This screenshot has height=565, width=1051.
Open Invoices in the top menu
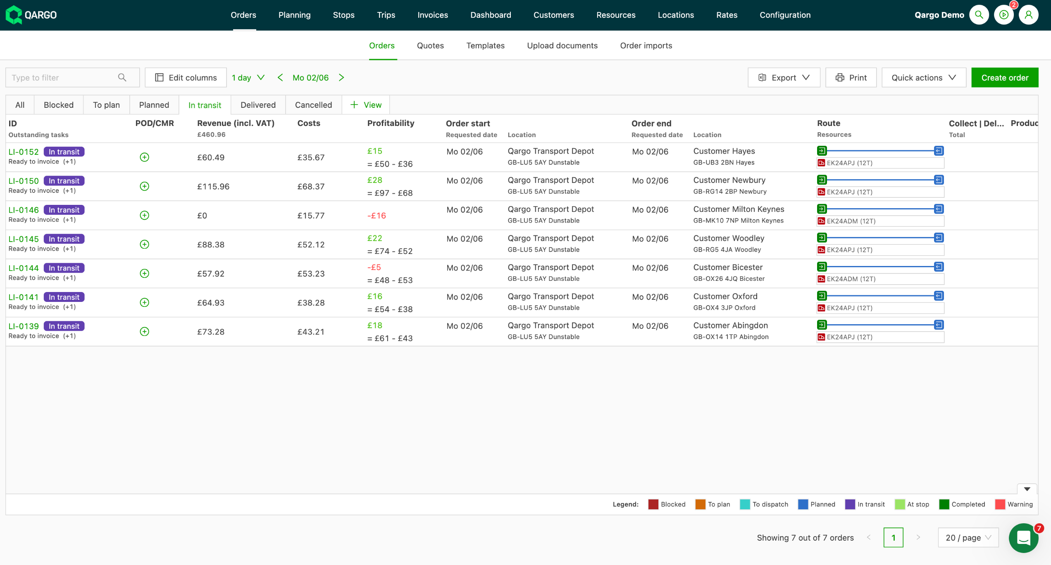tap(432, 15)
